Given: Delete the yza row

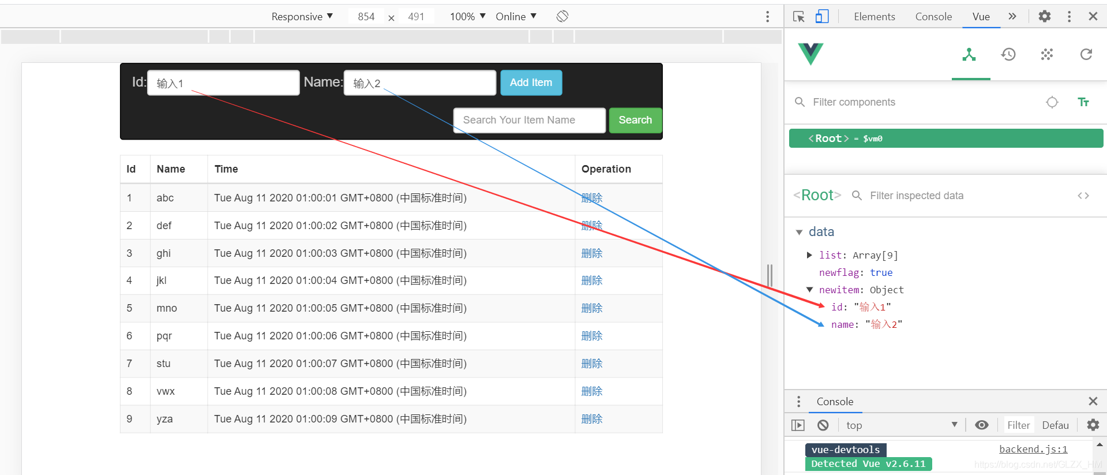Looking at the screenshot, I should tap(592, 419).
